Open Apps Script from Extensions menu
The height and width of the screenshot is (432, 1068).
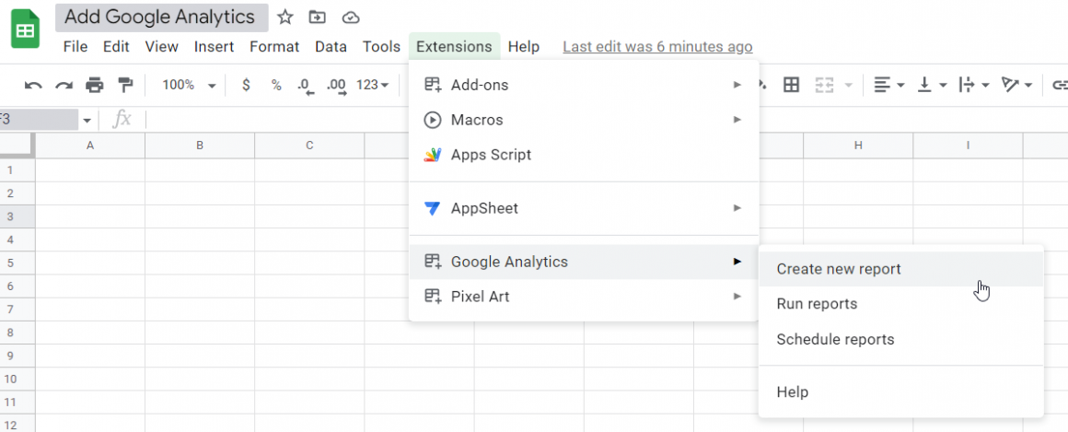pyautogui.click(x=584, y=155)
